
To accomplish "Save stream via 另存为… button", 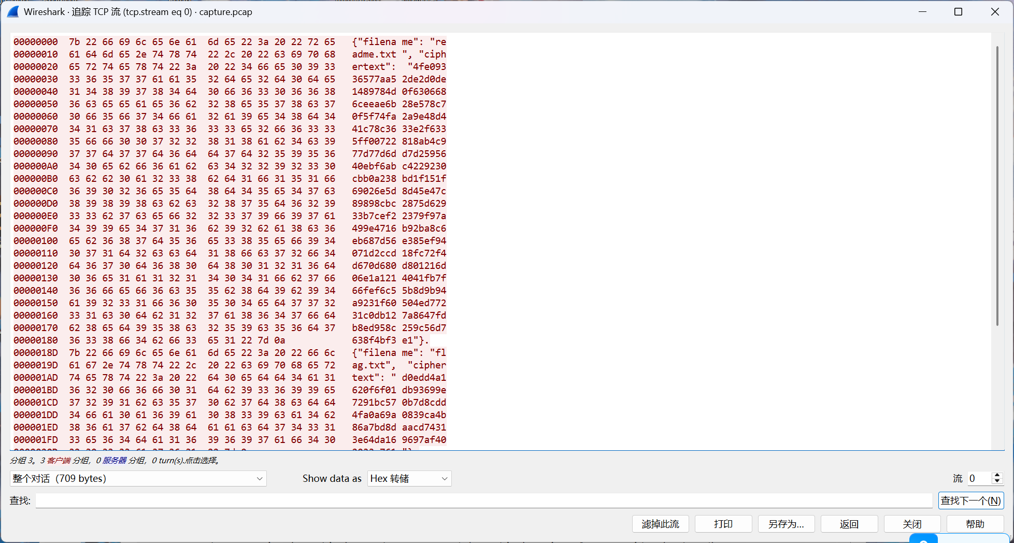I will pyautogui.click(x=786, y=524).
